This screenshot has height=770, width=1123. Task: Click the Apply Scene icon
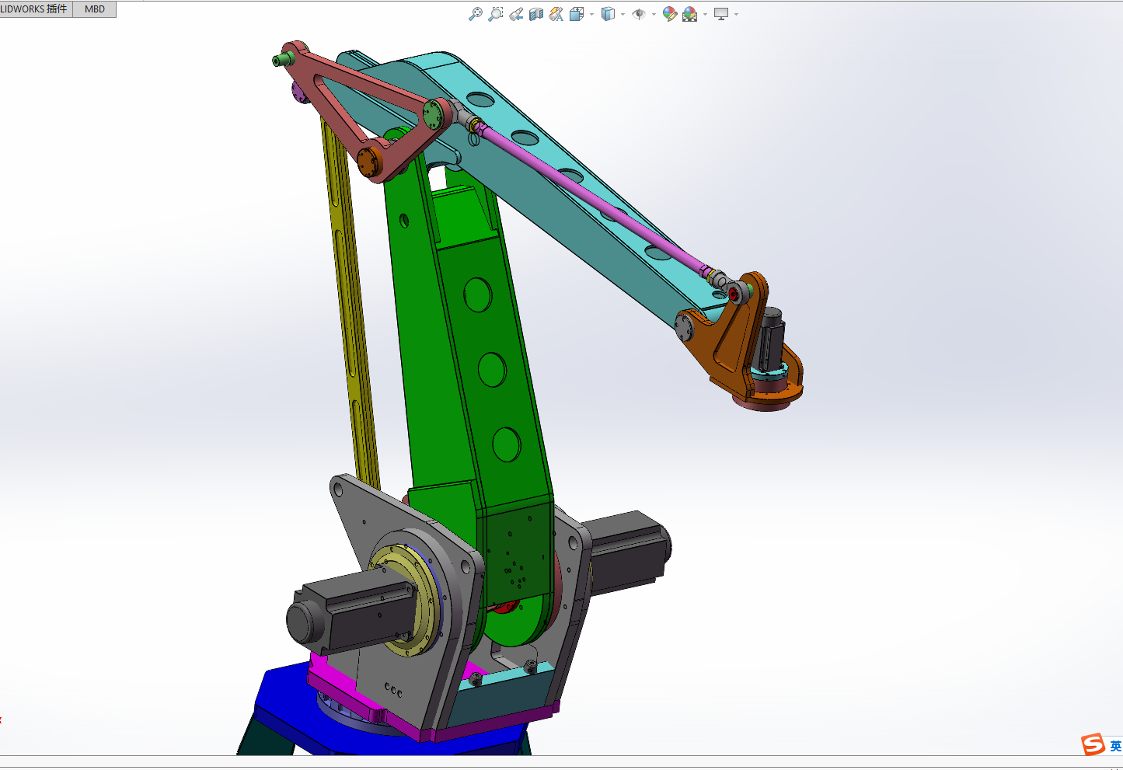(x=690, y=14)
